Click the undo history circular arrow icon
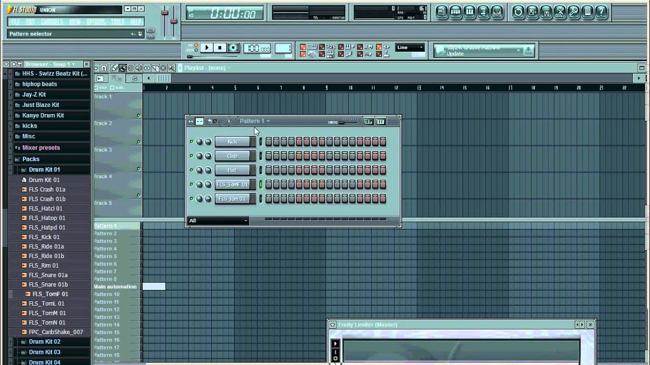Screen dimensions: 650x365 (518, 12)
